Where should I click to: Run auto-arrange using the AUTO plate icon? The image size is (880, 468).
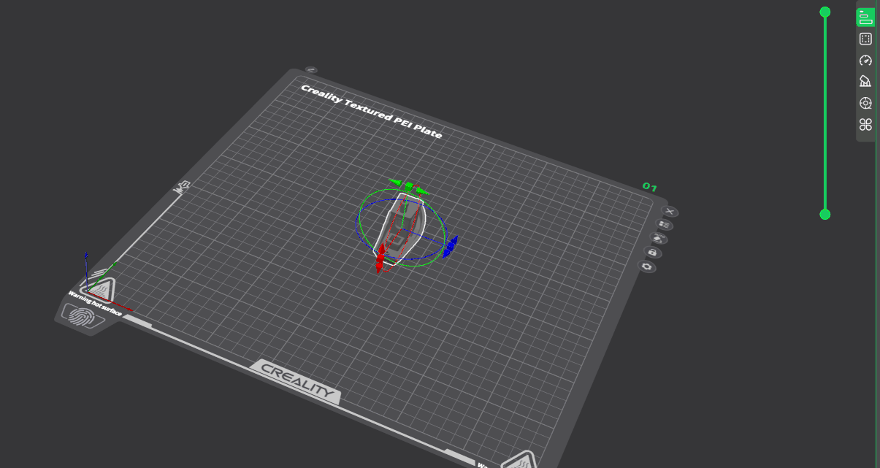coord(658,238)
